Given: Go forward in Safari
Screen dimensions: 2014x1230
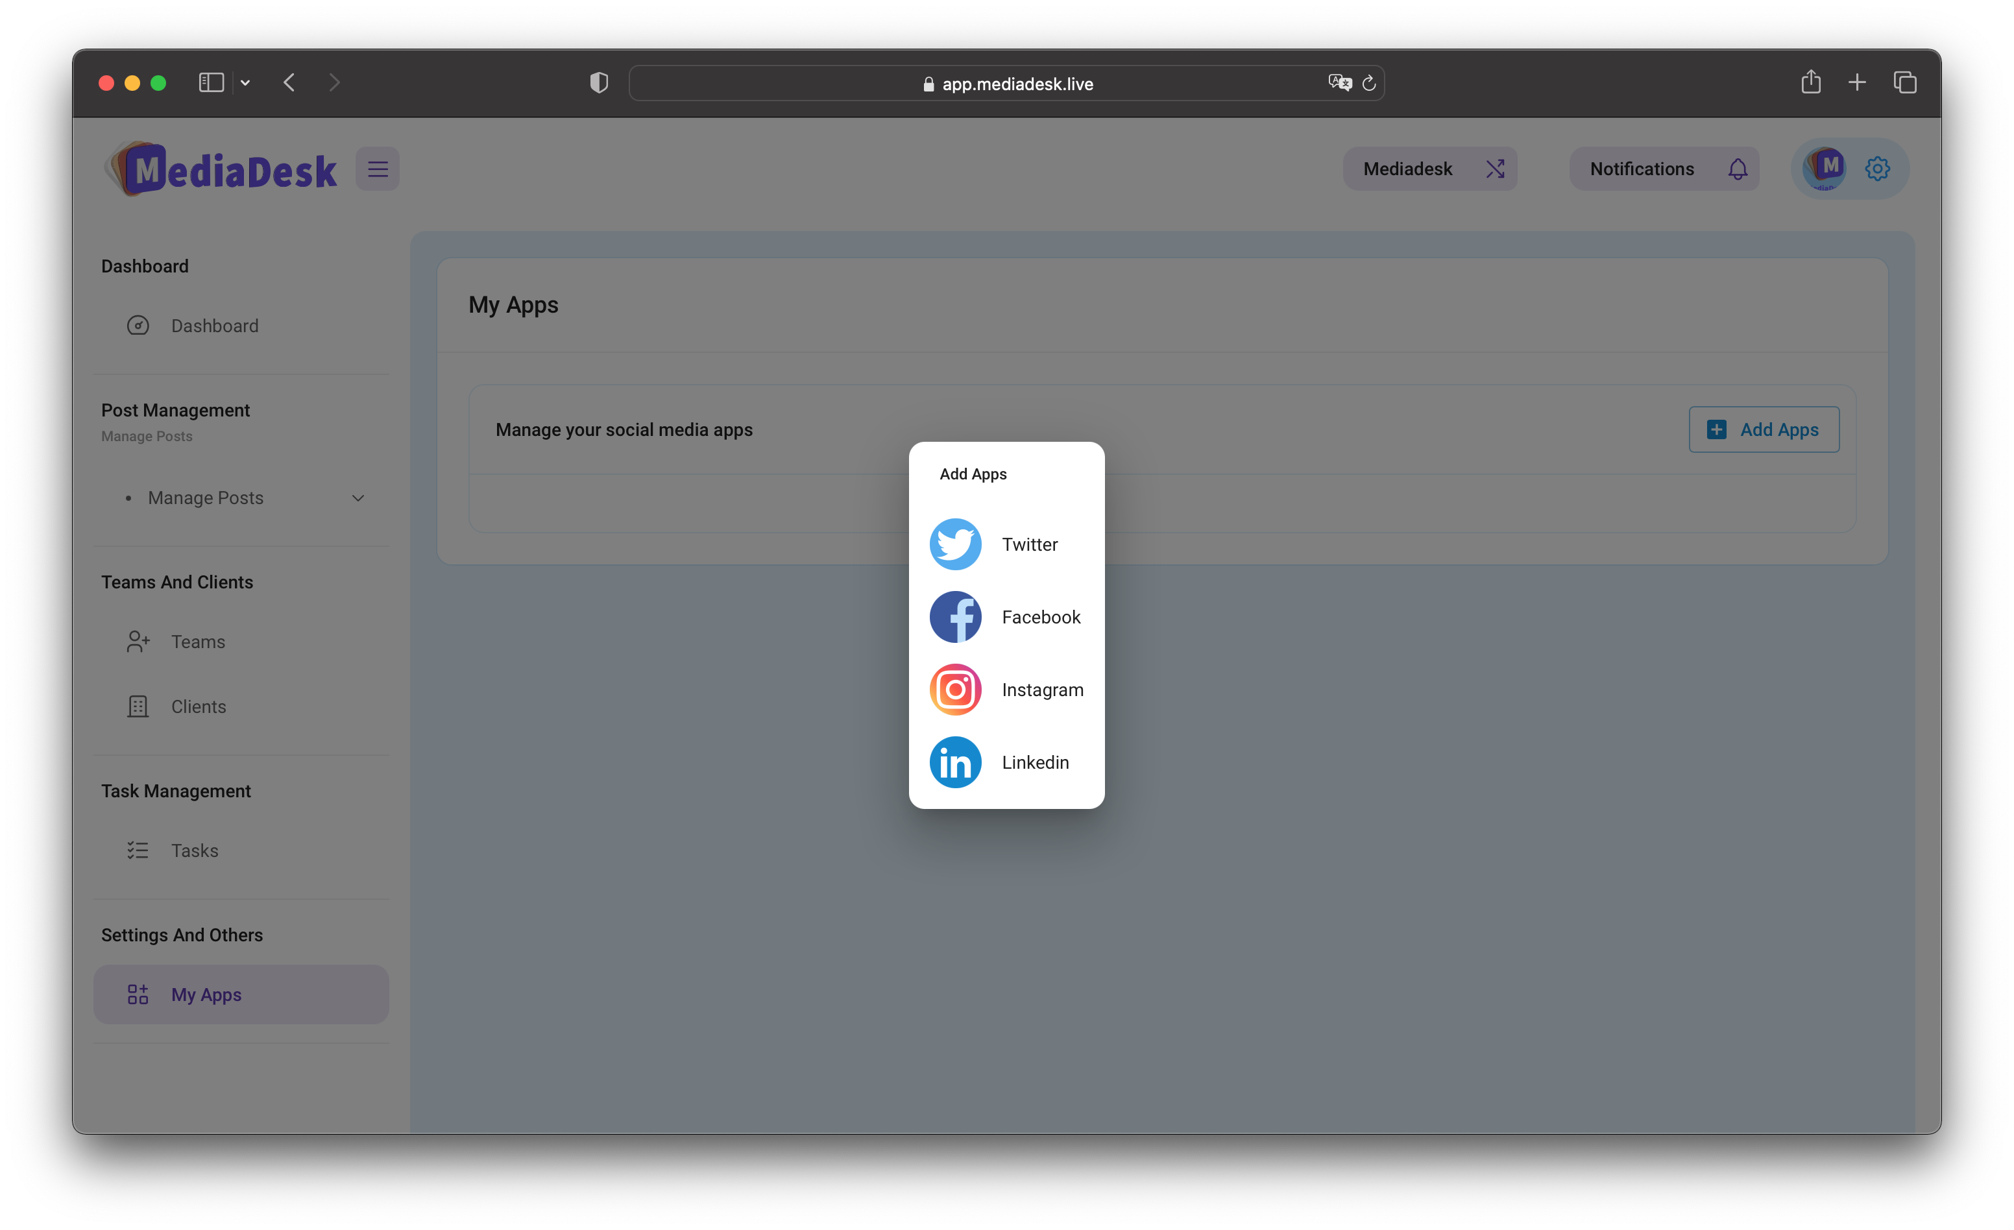Looking at the screenshot, I should tap(334, 82).
